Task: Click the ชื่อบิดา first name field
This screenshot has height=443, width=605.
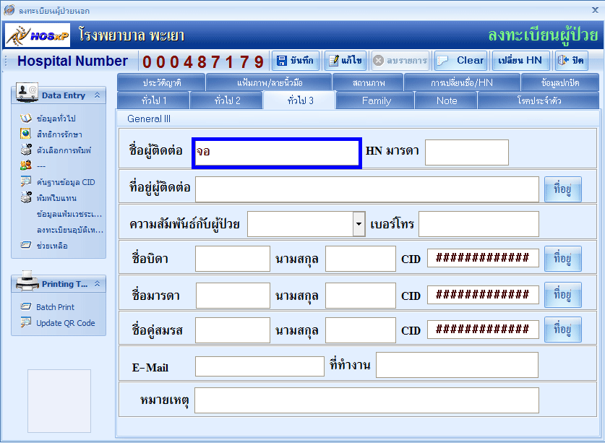Action: pos(233,259)
